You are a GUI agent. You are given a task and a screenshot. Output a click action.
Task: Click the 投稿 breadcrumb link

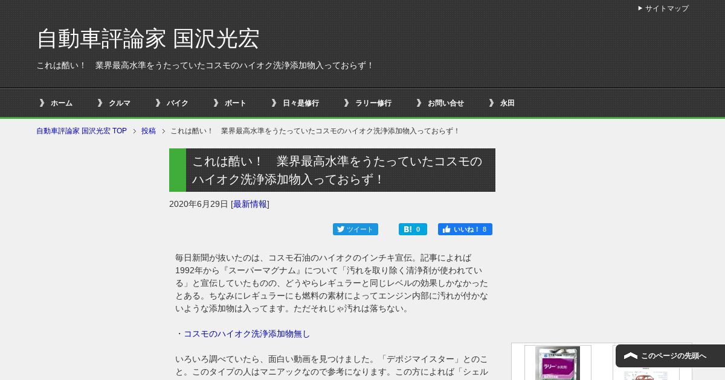click(149, 131)
